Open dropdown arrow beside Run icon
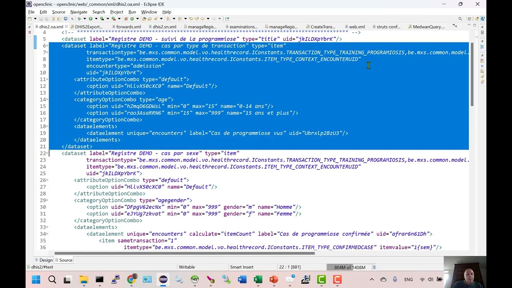 tap(96, 18)
